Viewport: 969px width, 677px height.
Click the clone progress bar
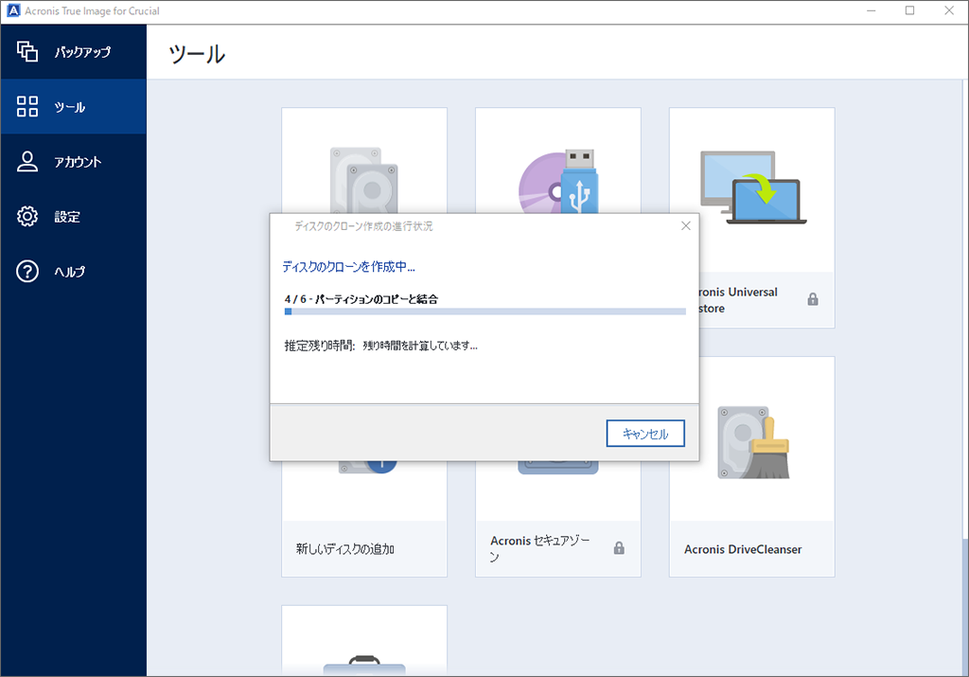click(x=484, y=311)
